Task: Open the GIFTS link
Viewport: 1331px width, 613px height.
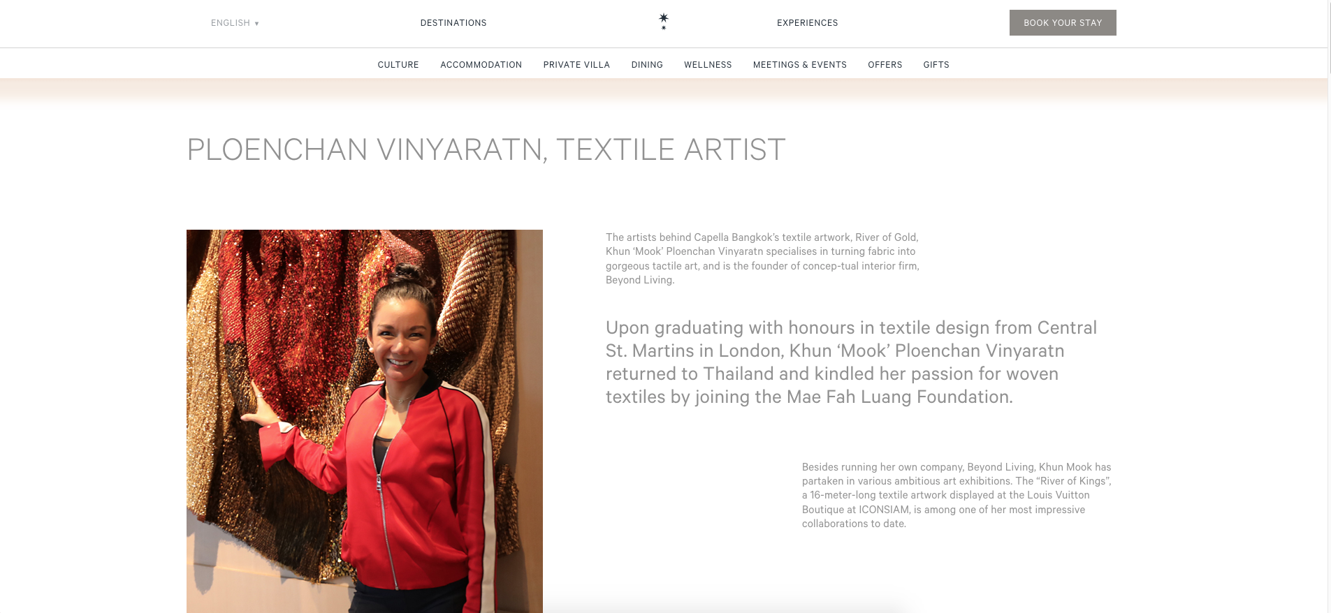Action: point(936,65)
